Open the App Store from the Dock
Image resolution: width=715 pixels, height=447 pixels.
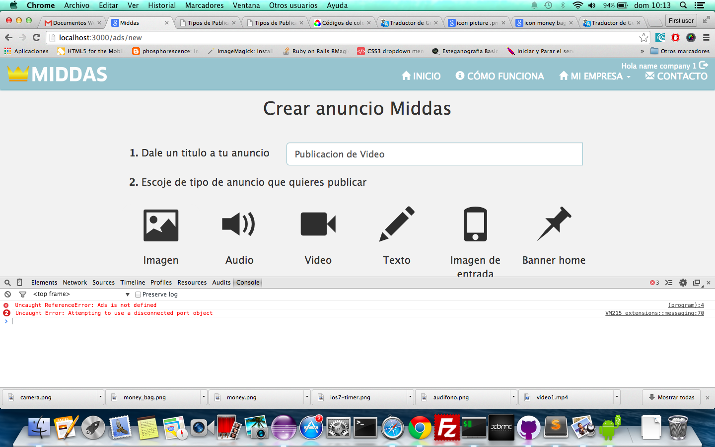pyautogui.click(x=311, y=428)
